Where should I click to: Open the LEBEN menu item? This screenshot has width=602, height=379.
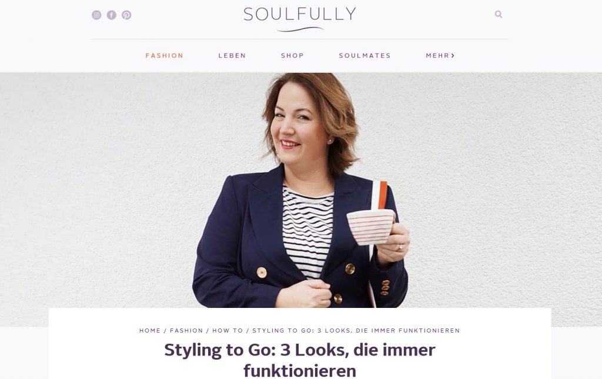click(x=232, y=56)
